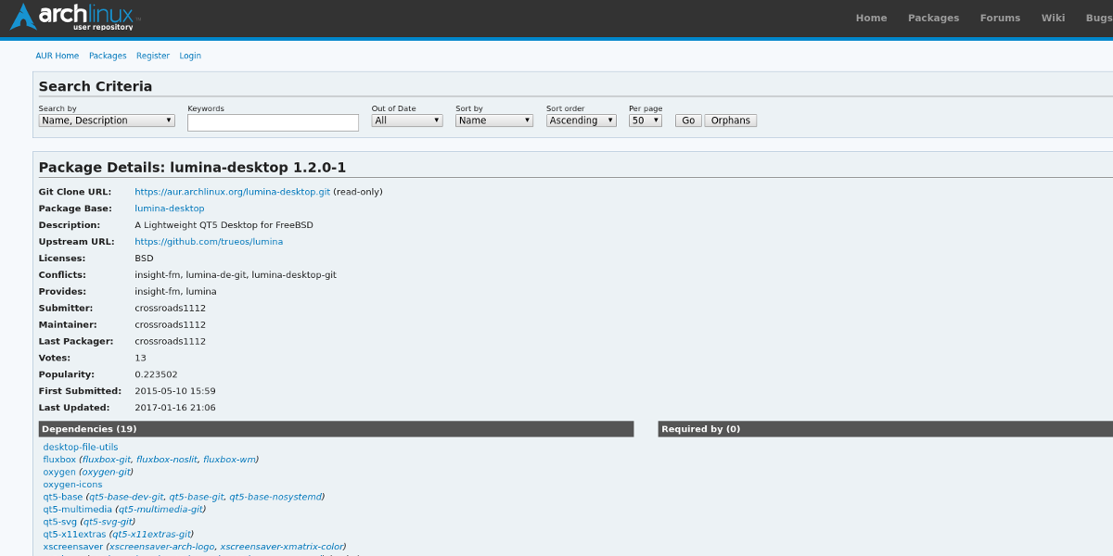Open the Bugs top navigation link
Screen dimensions: 1113x556
[1099, 18]
